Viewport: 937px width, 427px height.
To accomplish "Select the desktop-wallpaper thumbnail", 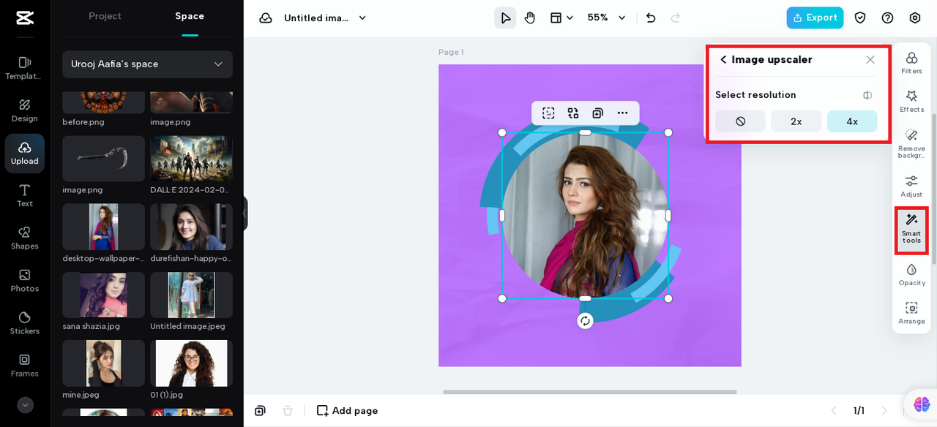I will tap(103, 227).
